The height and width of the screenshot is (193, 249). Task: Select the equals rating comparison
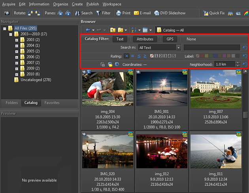click(x=132, y=56)
